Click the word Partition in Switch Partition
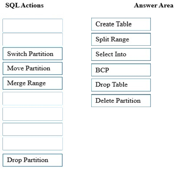The height and width of the screenshot is (169, 175). click(x=41, y=54)
